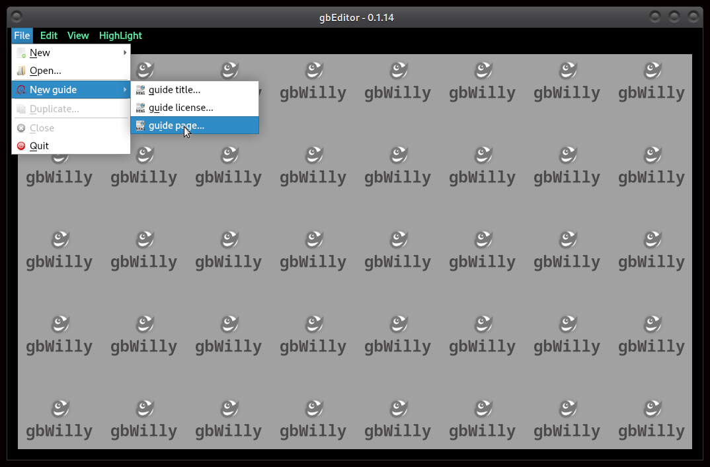Screen dimensions: 710x467
Task: Click the icon beside guide license
Action: [x=140, y=108]
